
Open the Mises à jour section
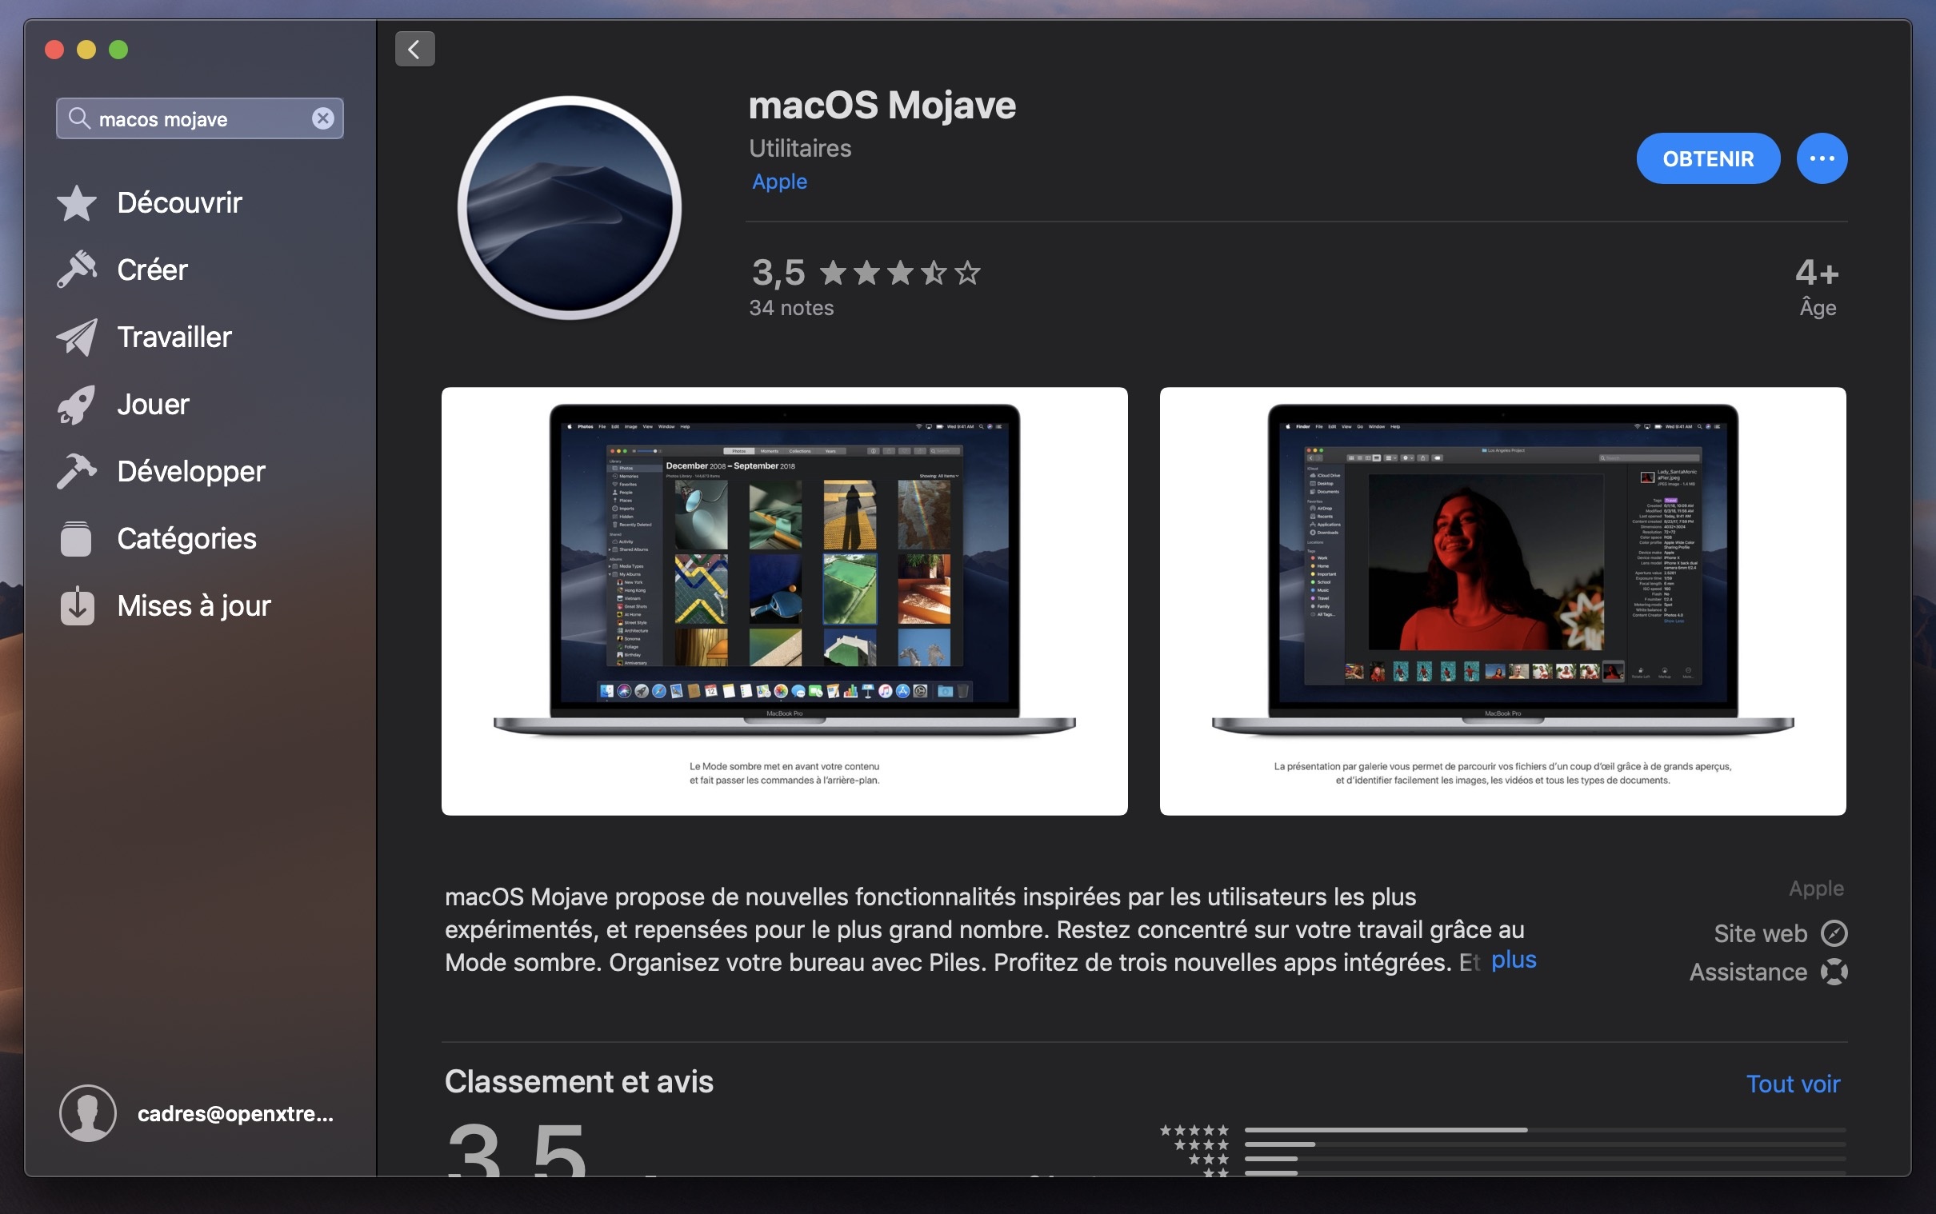click(193, 606)
